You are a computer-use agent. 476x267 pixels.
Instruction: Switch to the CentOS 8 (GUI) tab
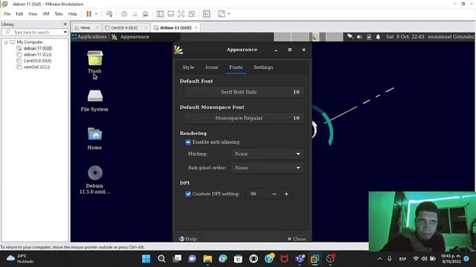(124, 27)
